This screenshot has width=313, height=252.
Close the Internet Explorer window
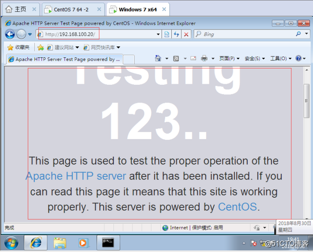(x=304, y=23)
